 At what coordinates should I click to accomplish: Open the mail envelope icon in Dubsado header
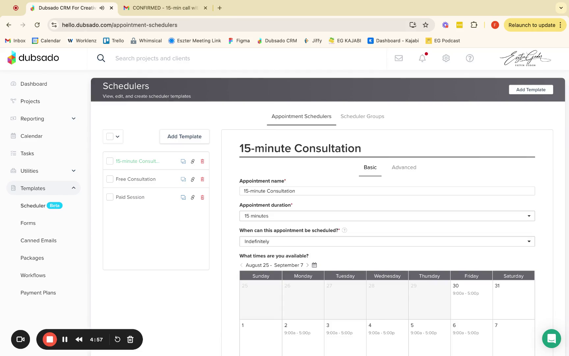pos(399,58)
